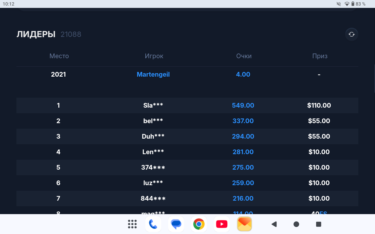
Task: Launch Chrome browser from dock
Action: coord(199,224)
